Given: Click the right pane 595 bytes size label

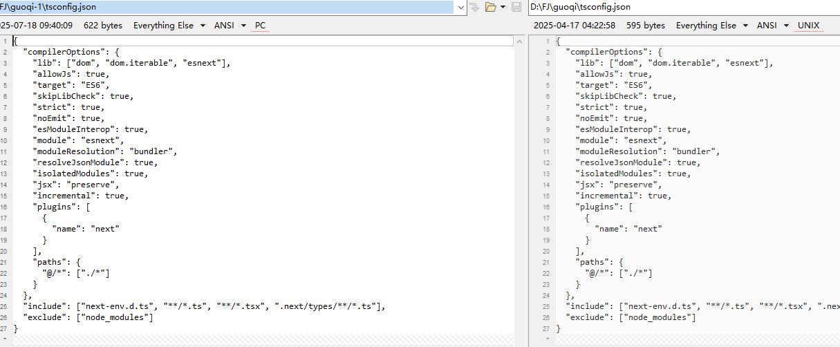Looking at the screenshot, I should tap(645, 26).
